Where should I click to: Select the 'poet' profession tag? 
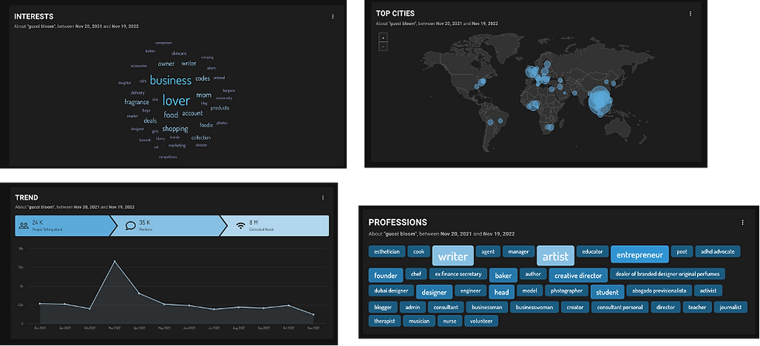(x=682, y=251)
